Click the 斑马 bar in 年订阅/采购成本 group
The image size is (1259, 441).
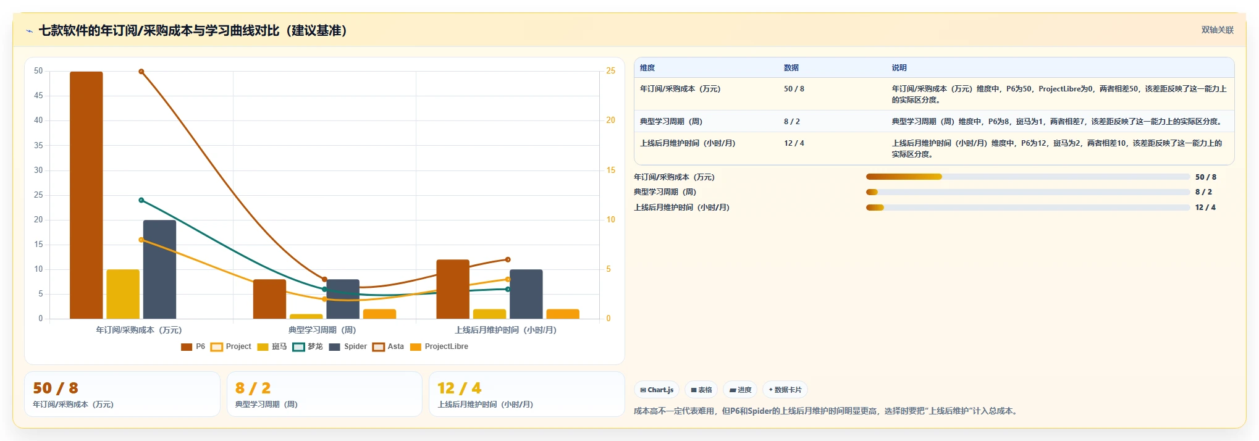tap(123, 294)
